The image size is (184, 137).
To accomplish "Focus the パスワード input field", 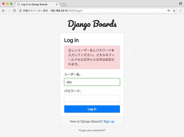I will point(92,98).
